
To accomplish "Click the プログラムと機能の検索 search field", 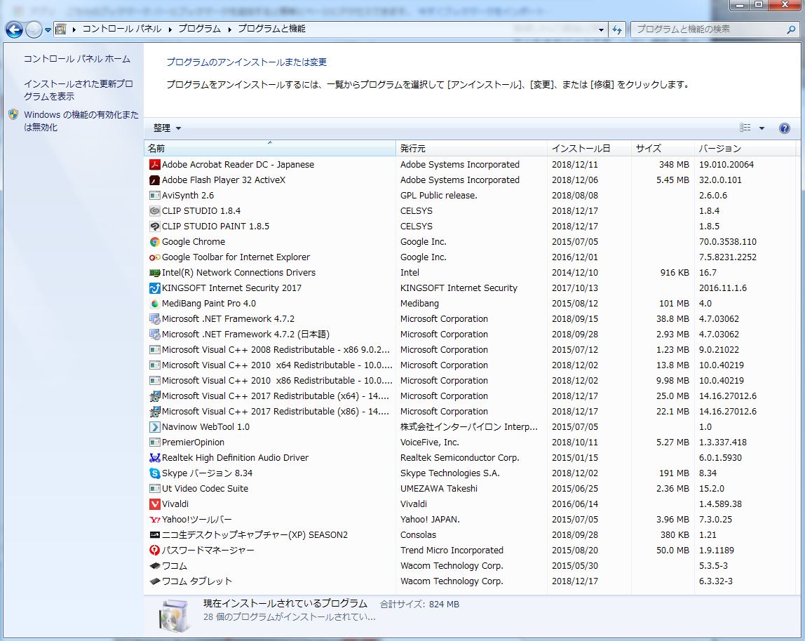I will 708,29.
